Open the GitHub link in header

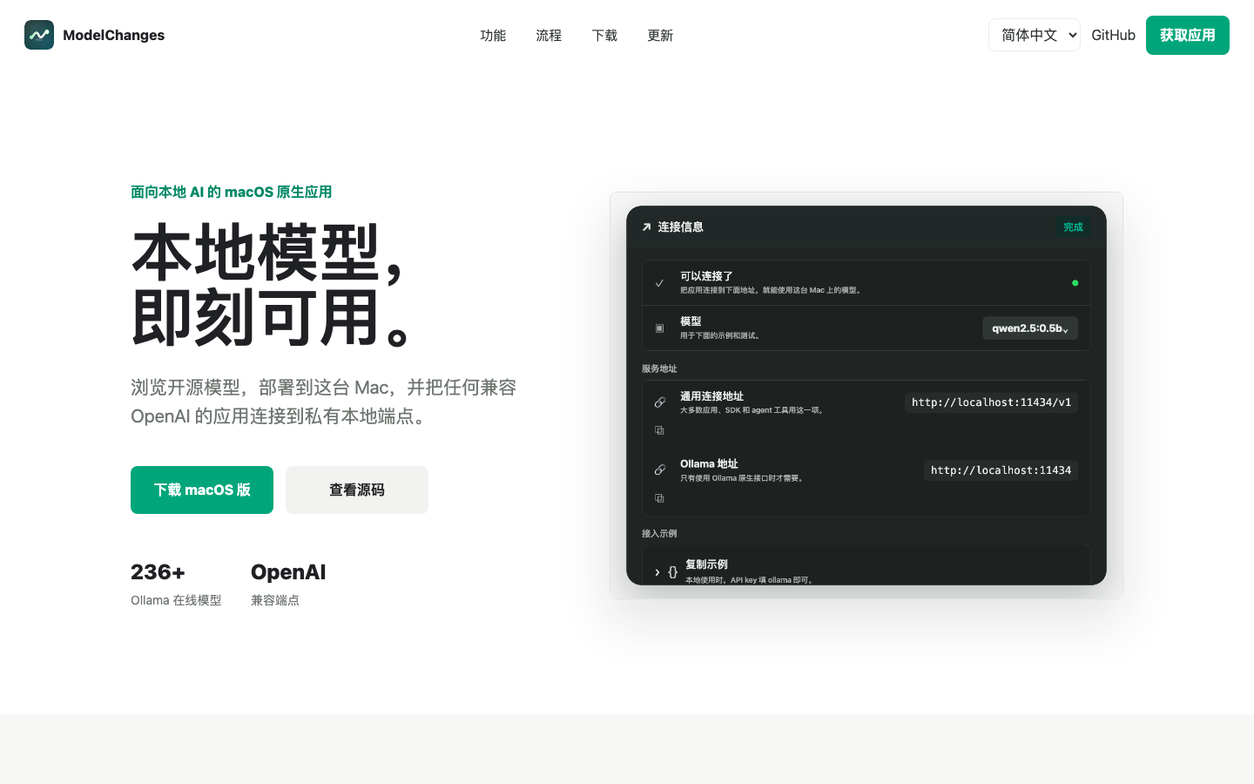(1113, 35)
